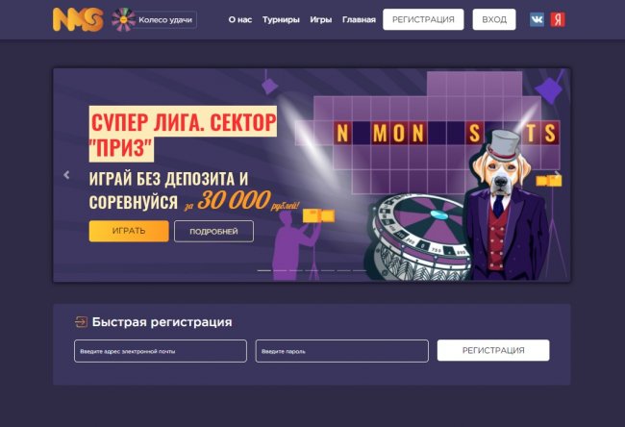Click the ИГРАТЬ banner button
The image size is (625, 427).
pyautogui.click(x=129, y=231)
